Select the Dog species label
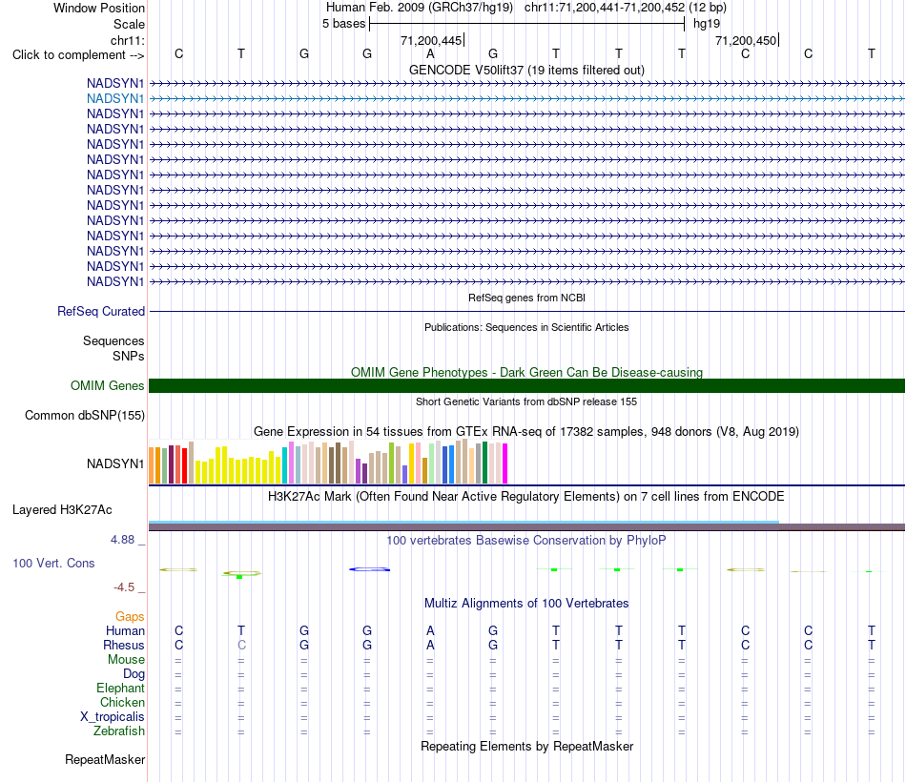The height and width of the screenshot is (782, 906). pos(134,674)
